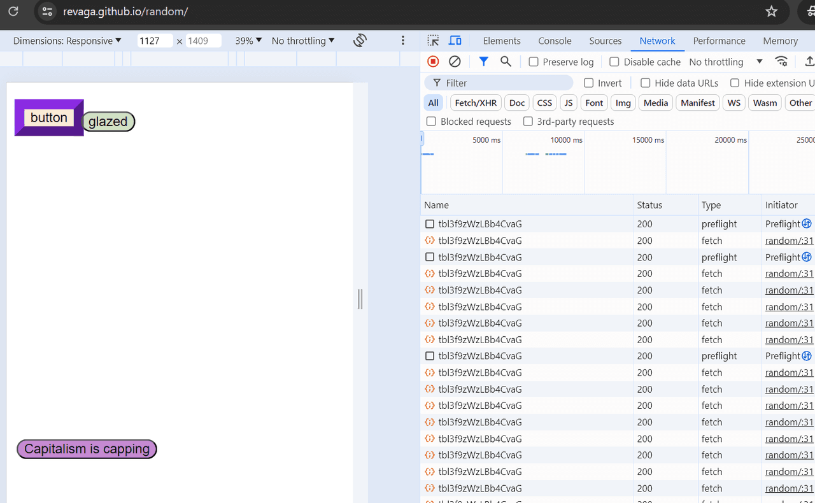
Task: Switch to the Console tab
Action: [x=555, y=41]
